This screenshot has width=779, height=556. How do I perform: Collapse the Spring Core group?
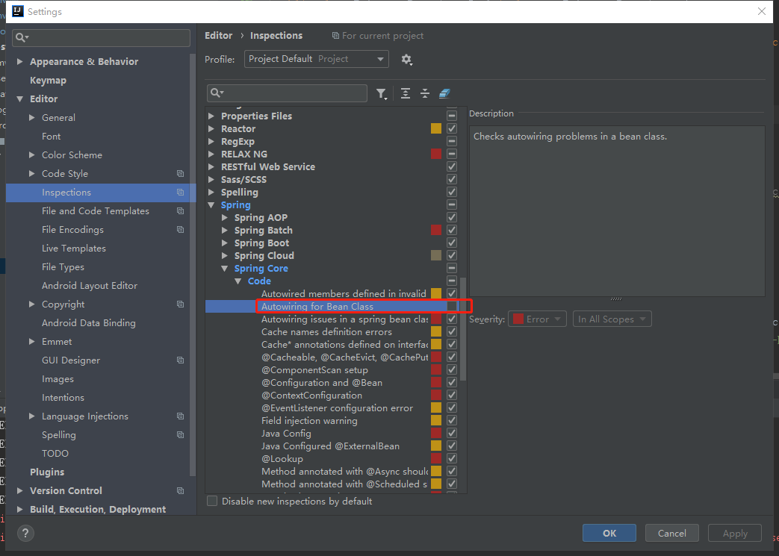(x=225, y=269)
